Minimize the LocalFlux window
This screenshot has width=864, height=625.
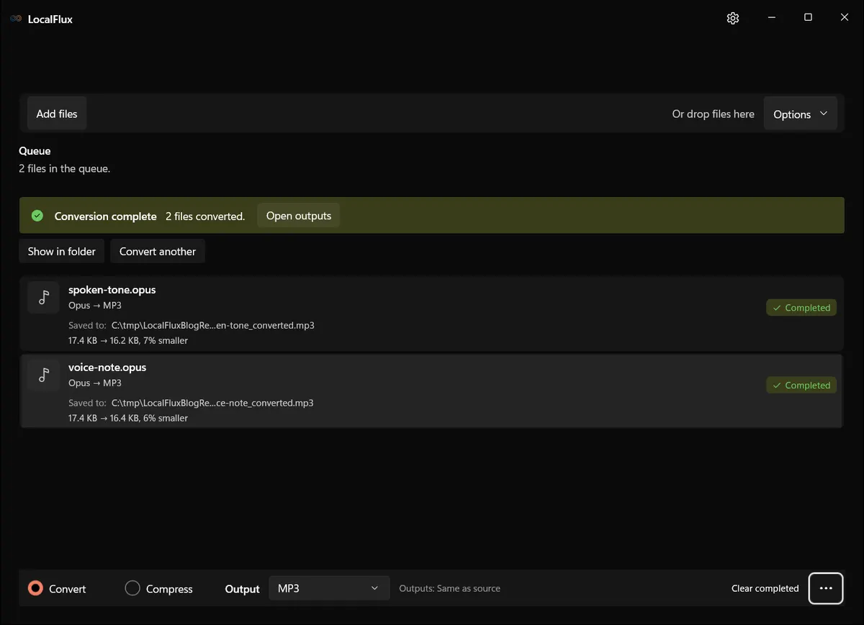(x=770, y=18)
